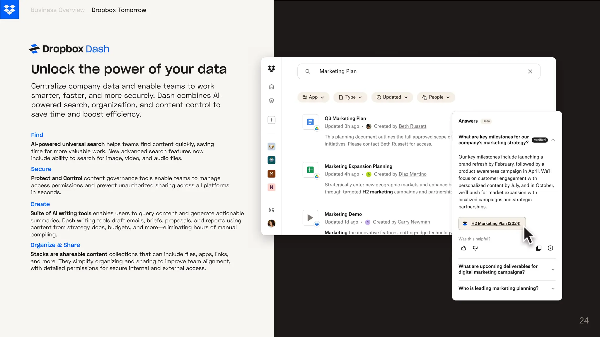
Task: Click the Business Overview header tab
Action: [58, 10]
